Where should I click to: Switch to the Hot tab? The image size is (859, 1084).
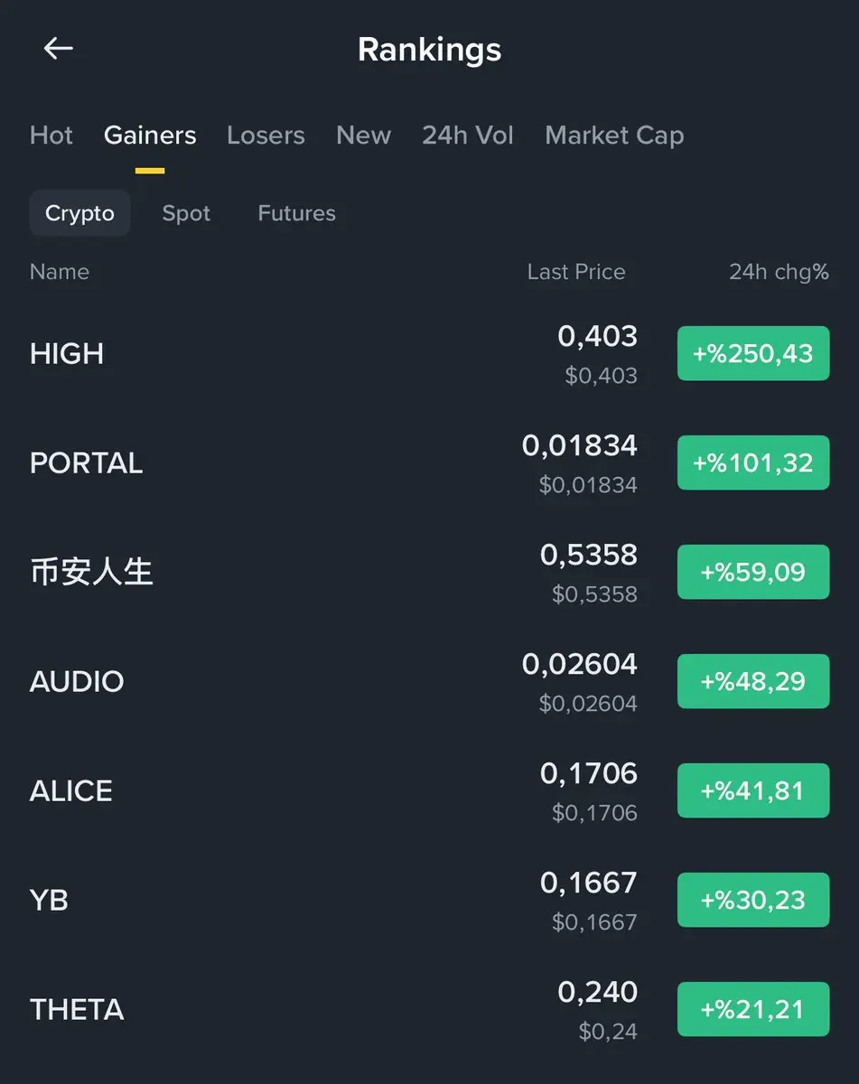pyautogui.click(x=51, y=135)
